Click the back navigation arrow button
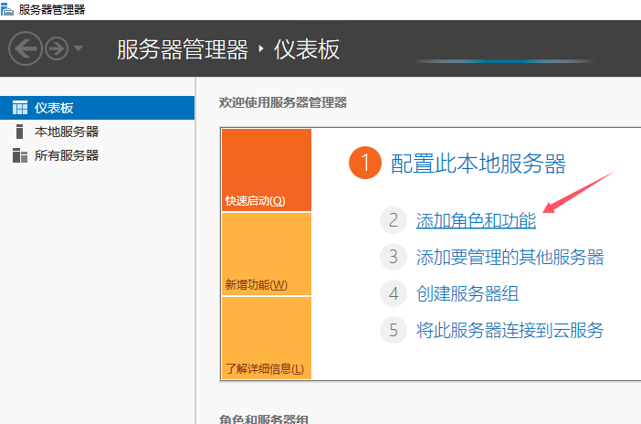641x424 pixels. pyautogui.click(x=26, y=49)
